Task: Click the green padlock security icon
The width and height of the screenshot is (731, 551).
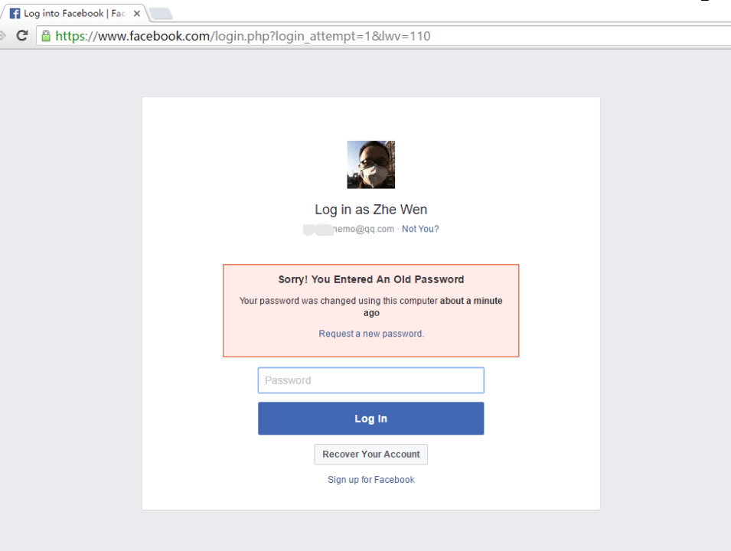Action: click(46, 36)
